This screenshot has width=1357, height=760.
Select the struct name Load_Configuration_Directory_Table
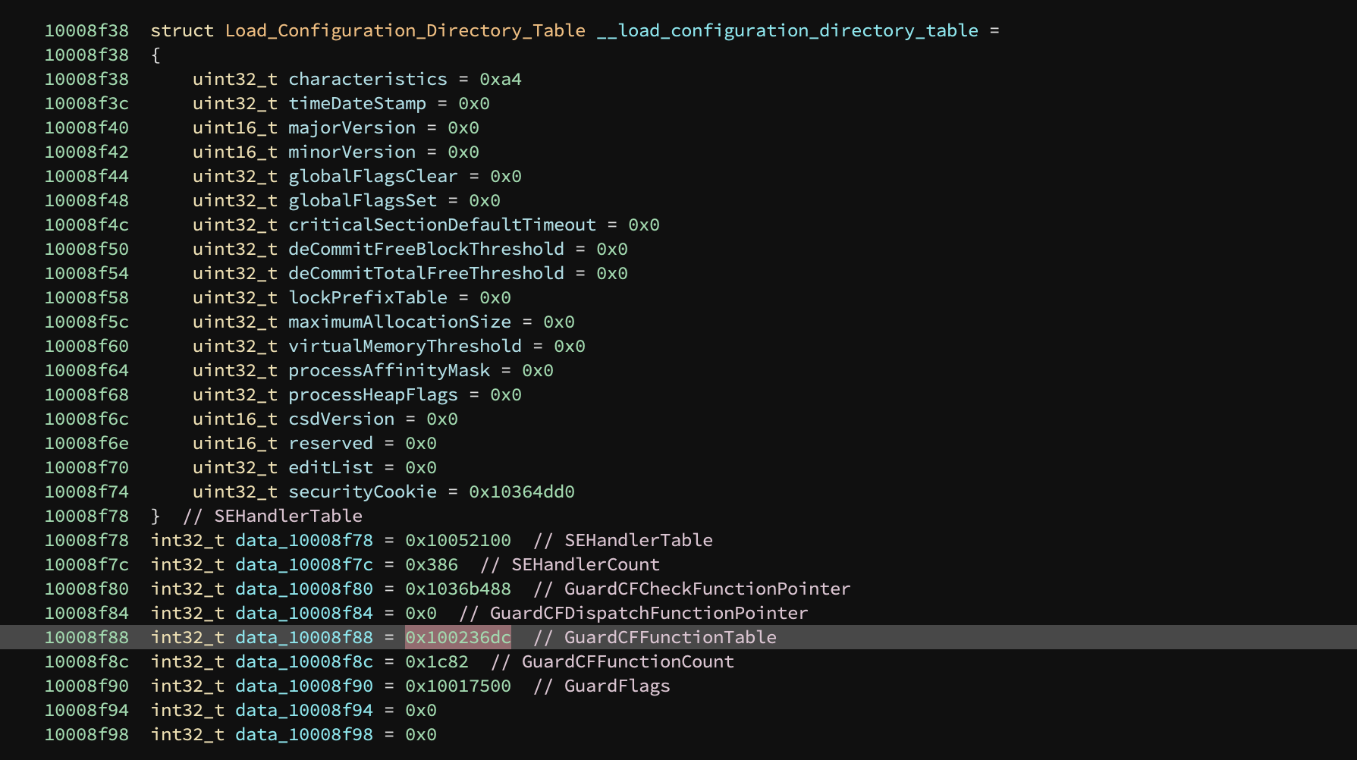coord(404,30)
